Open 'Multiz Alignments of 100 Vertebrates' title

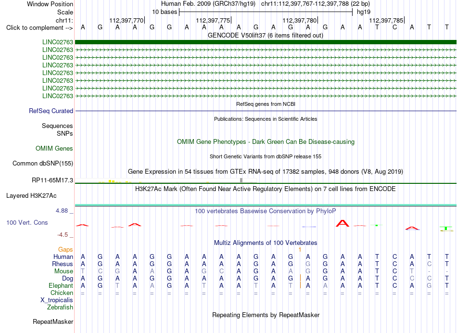point(266,243)
